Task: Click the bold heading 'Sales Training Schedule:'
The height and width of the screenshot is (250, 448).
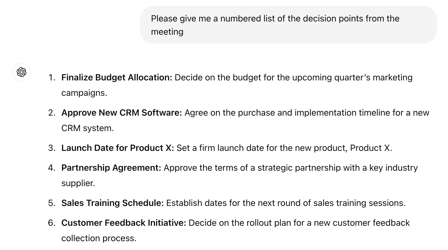Action: pyautogui.click(x=112, y=203)
